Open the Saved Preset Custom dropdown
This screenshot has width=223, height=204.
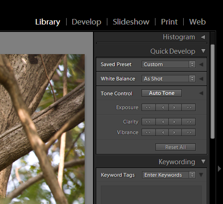click(x=168, y=64)
